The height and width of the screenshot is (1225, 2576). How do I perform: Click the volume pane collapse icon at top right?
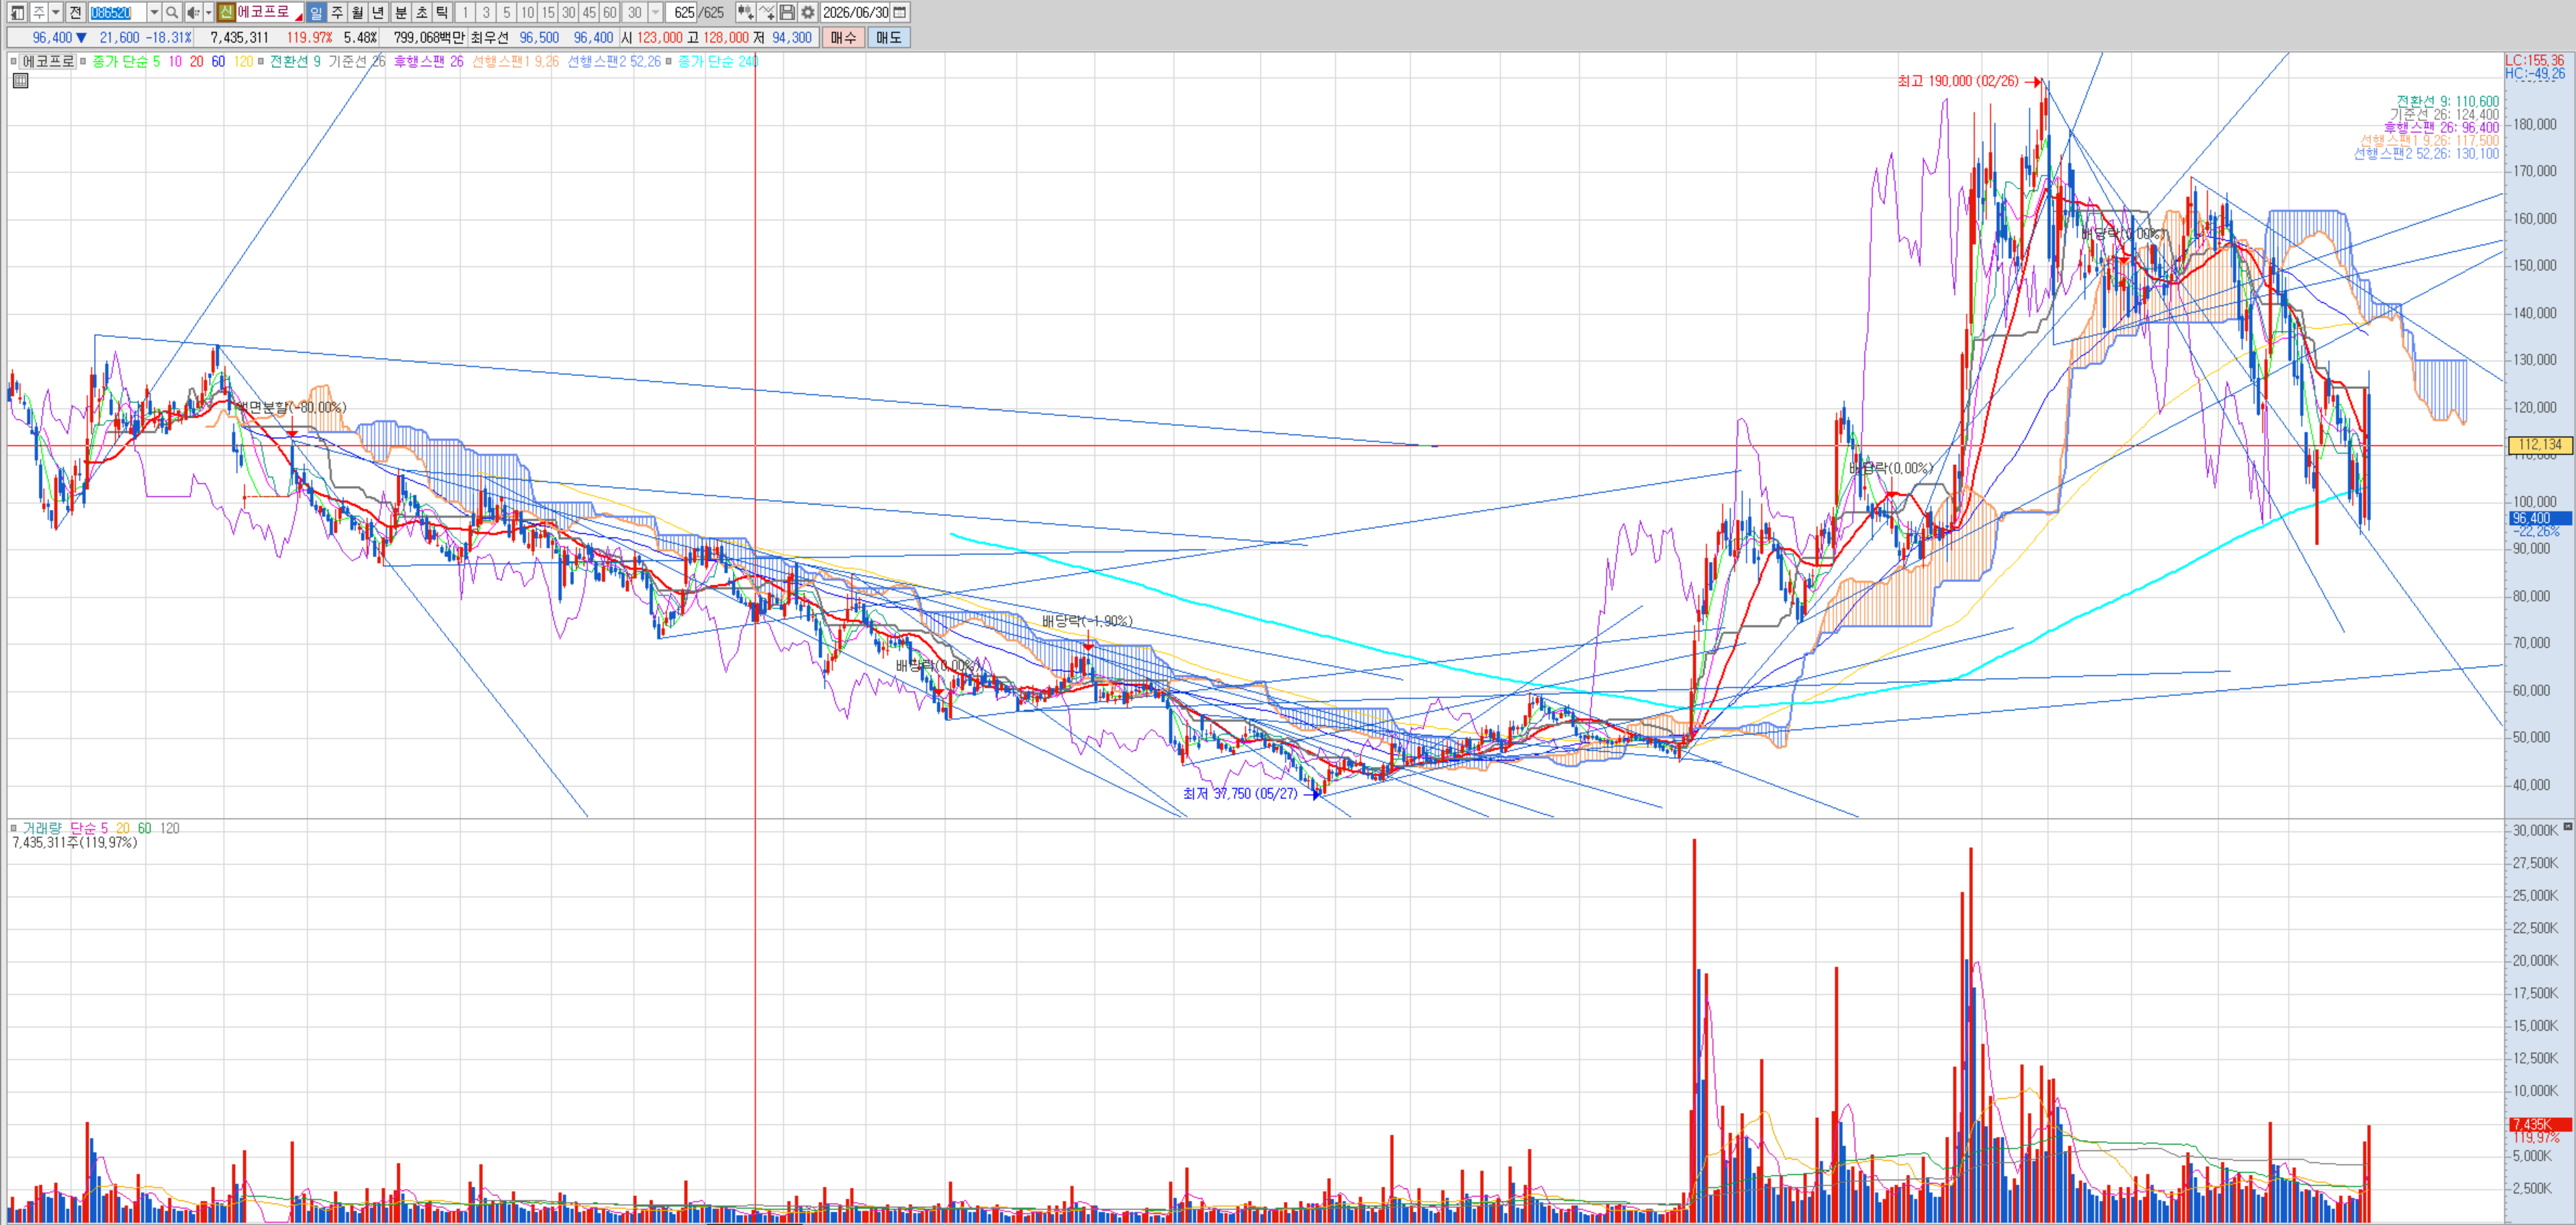tap(2568, 826)
